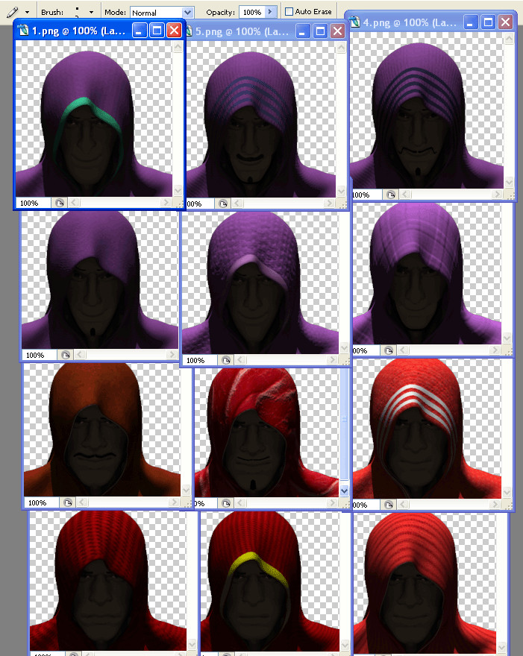523x656 pixels.
Task: Click the status info icon in 1.png window
Action: (x=60, y=203)
